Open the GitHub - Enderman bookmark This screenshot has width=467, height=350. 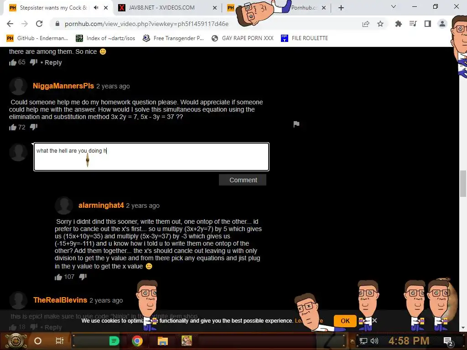click(x=37, y=38)
